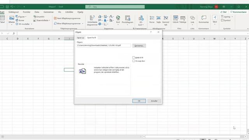Expand the Ligning dropdown arrow
Screen dimensions: 249x140
click(232, 17)
